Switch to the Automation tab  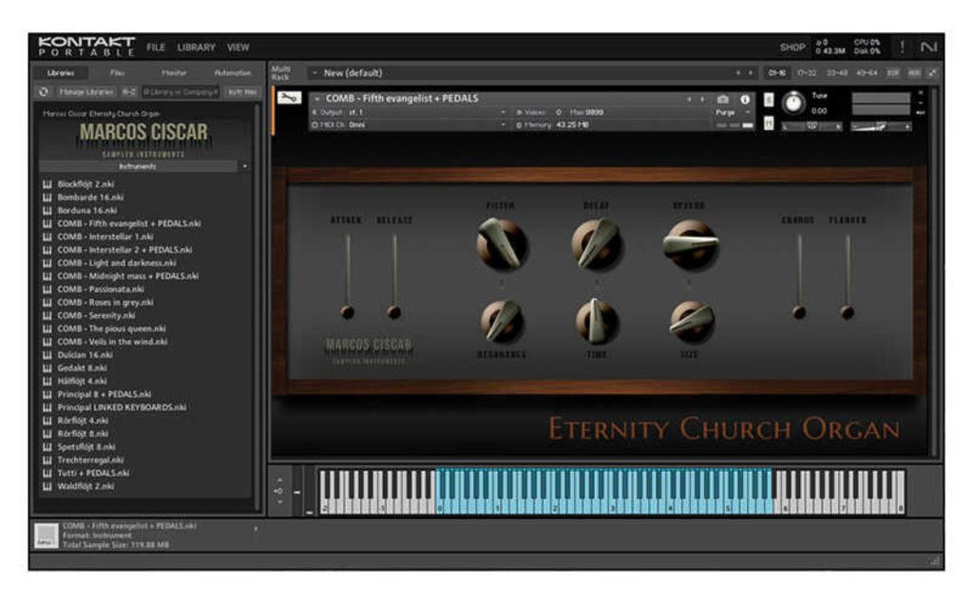pyautogui.click(x=233, y=72)
